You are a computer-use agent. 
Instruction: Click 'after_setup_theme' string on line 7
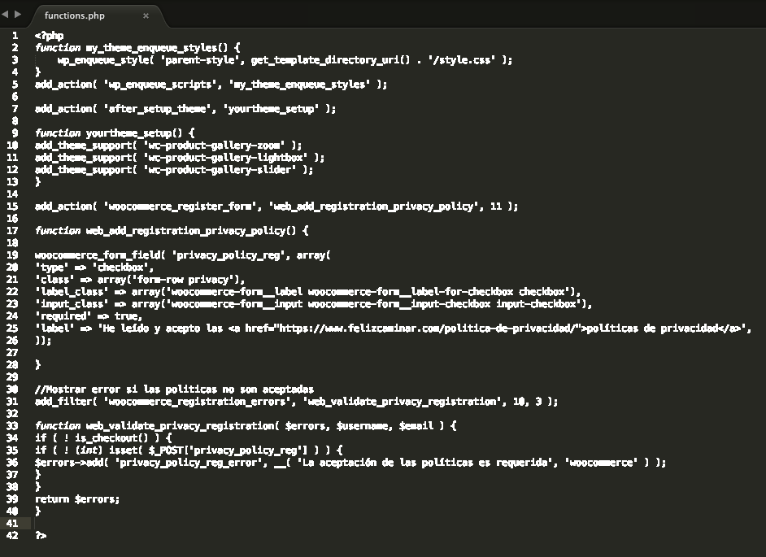[x=160, y=109]
